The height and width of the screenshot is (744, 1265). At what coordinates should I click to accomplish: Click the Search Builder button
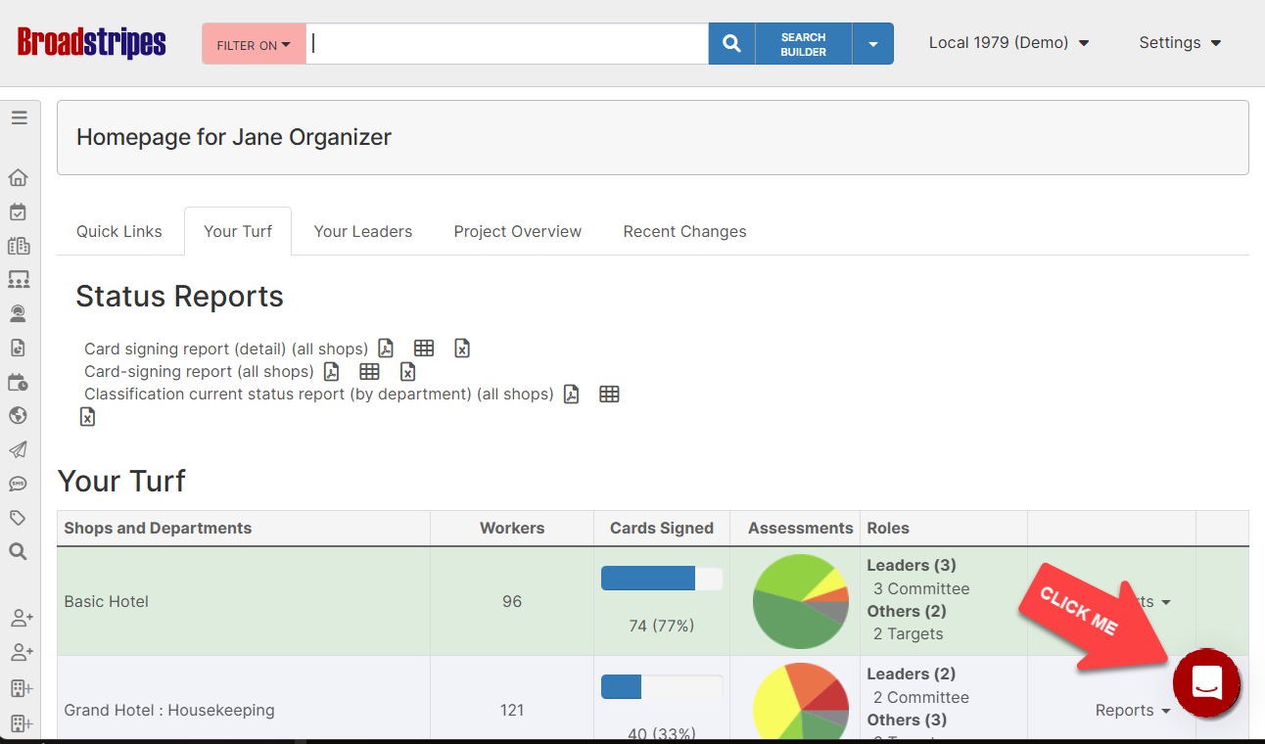[804, 44]
